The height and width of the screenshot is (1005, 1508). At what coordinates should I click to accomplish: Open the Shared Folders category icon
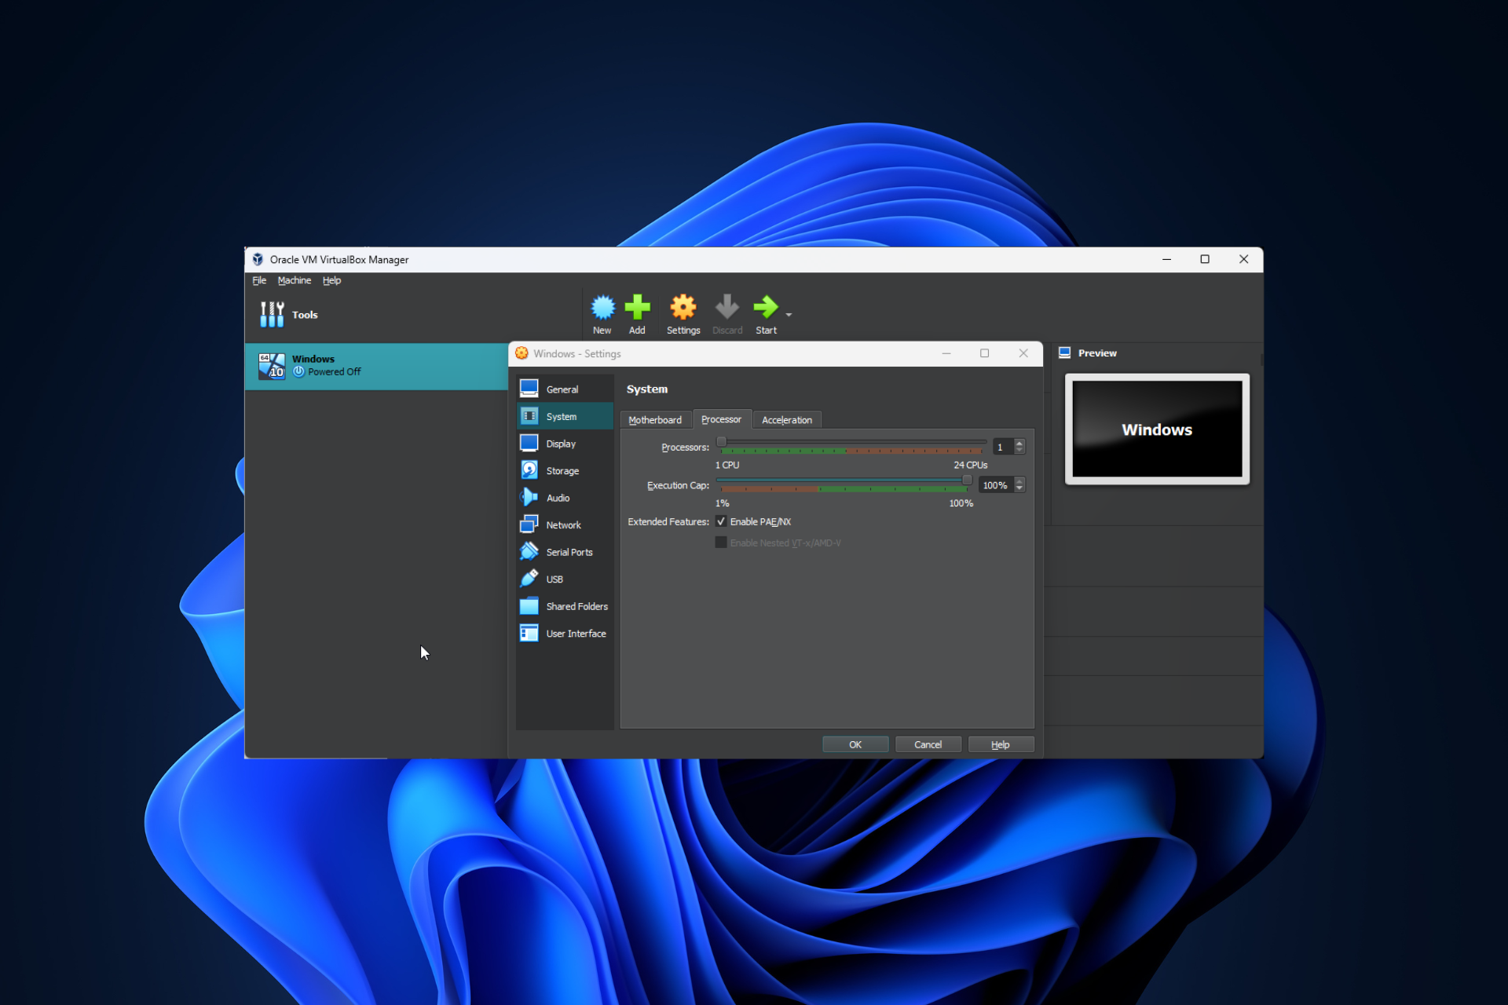pos(529,606)
